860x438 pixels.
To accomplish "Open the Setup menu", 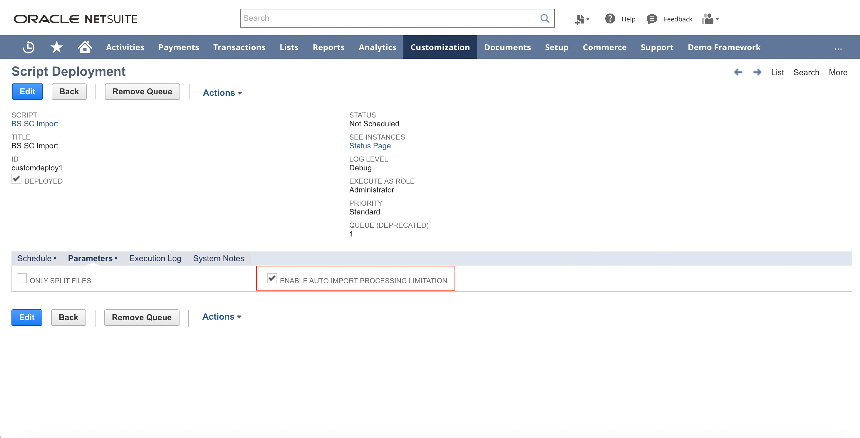I will pyautogui.click(x=556, y=47).
